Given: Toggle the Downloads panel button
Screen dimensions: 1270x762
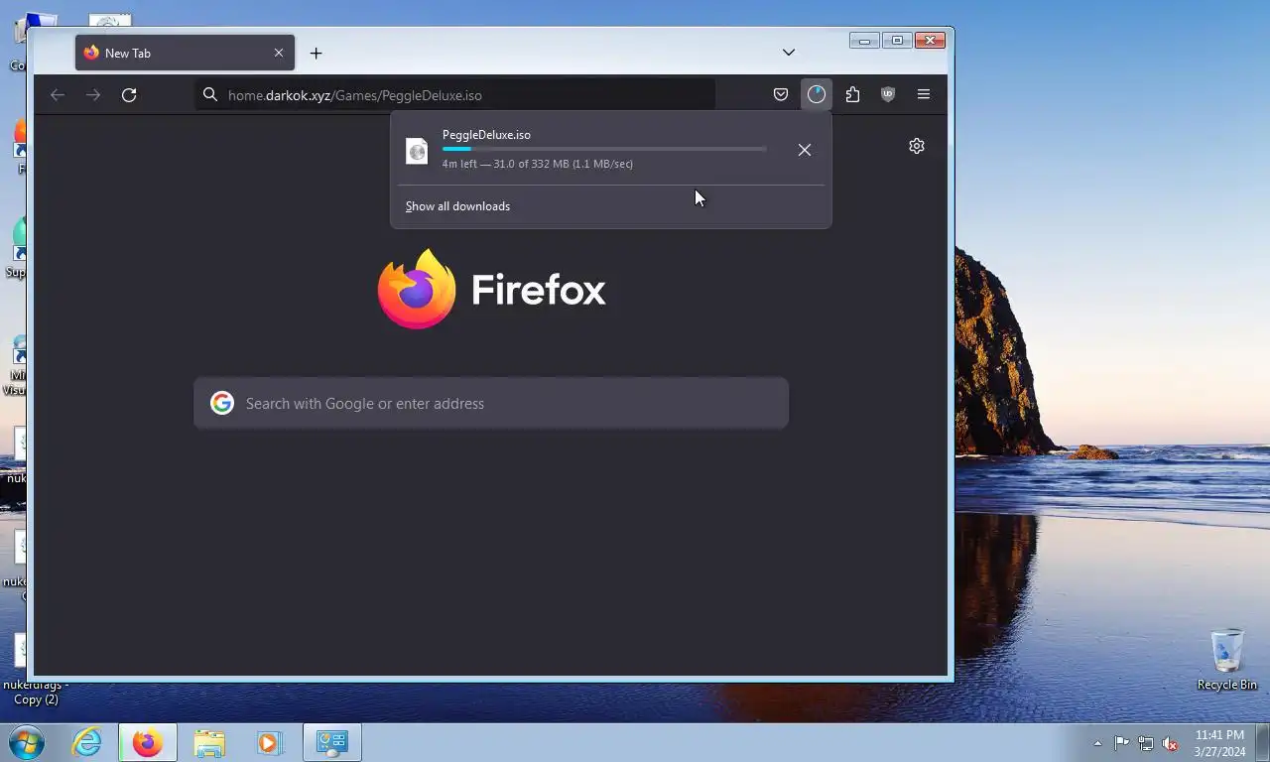Looking at the screenshot, I should pos(817,94).
